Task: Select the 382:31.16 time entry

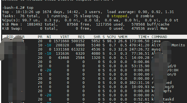Action: [139, 82]
